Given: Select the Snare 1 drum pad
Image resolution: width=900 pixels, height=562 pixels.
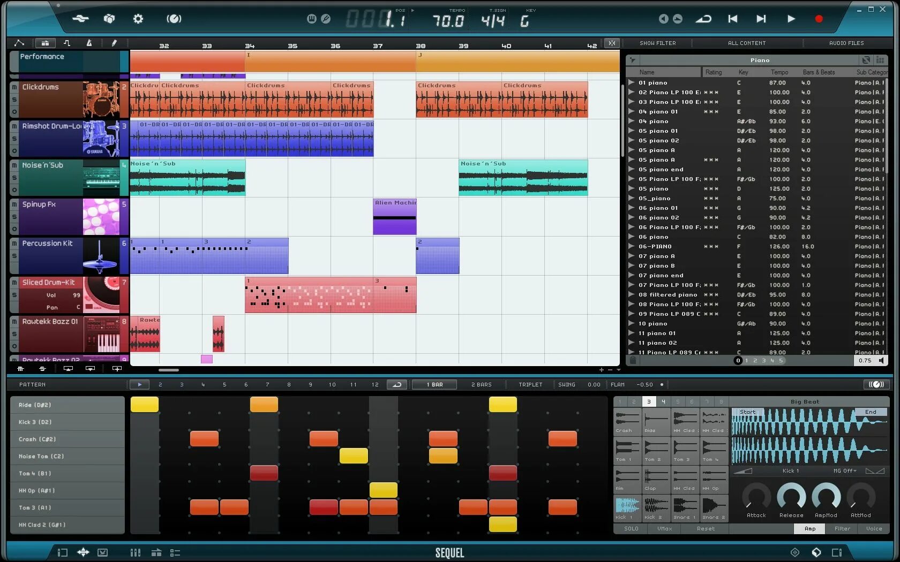Looking at the screenshot, I should [x=685, y=508].
